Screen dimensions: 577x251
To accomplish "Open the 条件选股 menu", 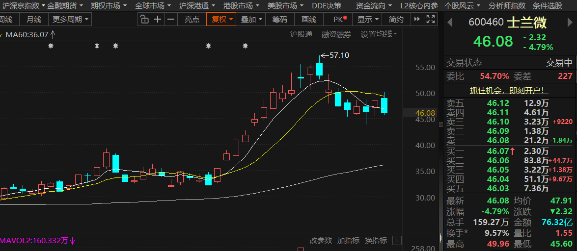I will 548,5.
